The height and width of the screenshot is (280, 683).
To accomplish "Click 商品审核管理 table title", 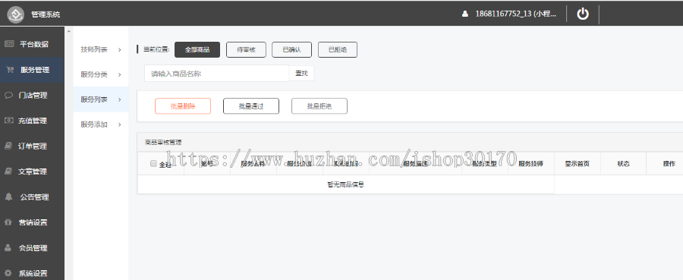I will pos(163,143).
